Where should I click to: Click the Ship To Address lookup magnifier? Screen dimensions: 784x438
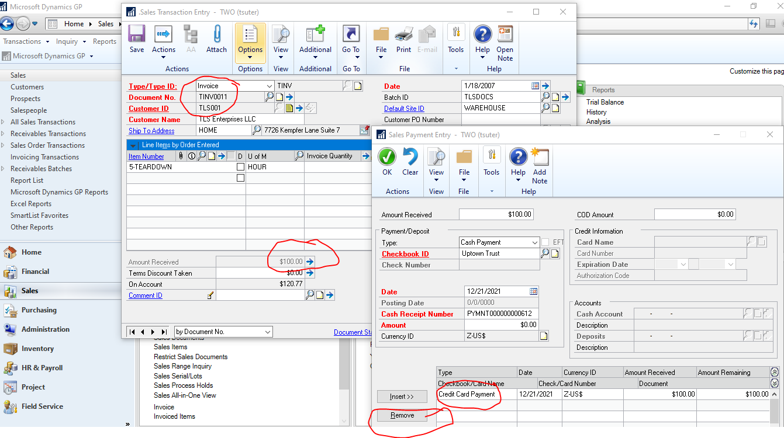[x=256, y=130]
